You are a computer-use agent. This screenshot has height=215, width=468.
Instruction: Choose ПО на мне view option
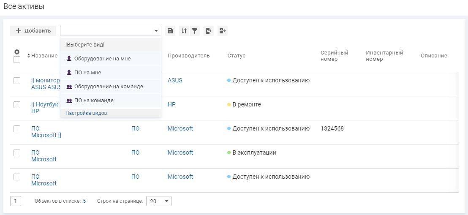point(87,73)
